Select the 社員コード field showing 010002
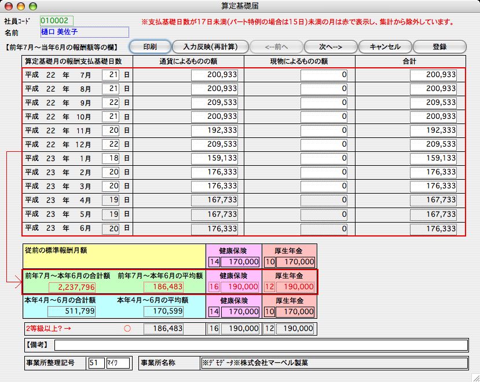 (x=57, y=20)
